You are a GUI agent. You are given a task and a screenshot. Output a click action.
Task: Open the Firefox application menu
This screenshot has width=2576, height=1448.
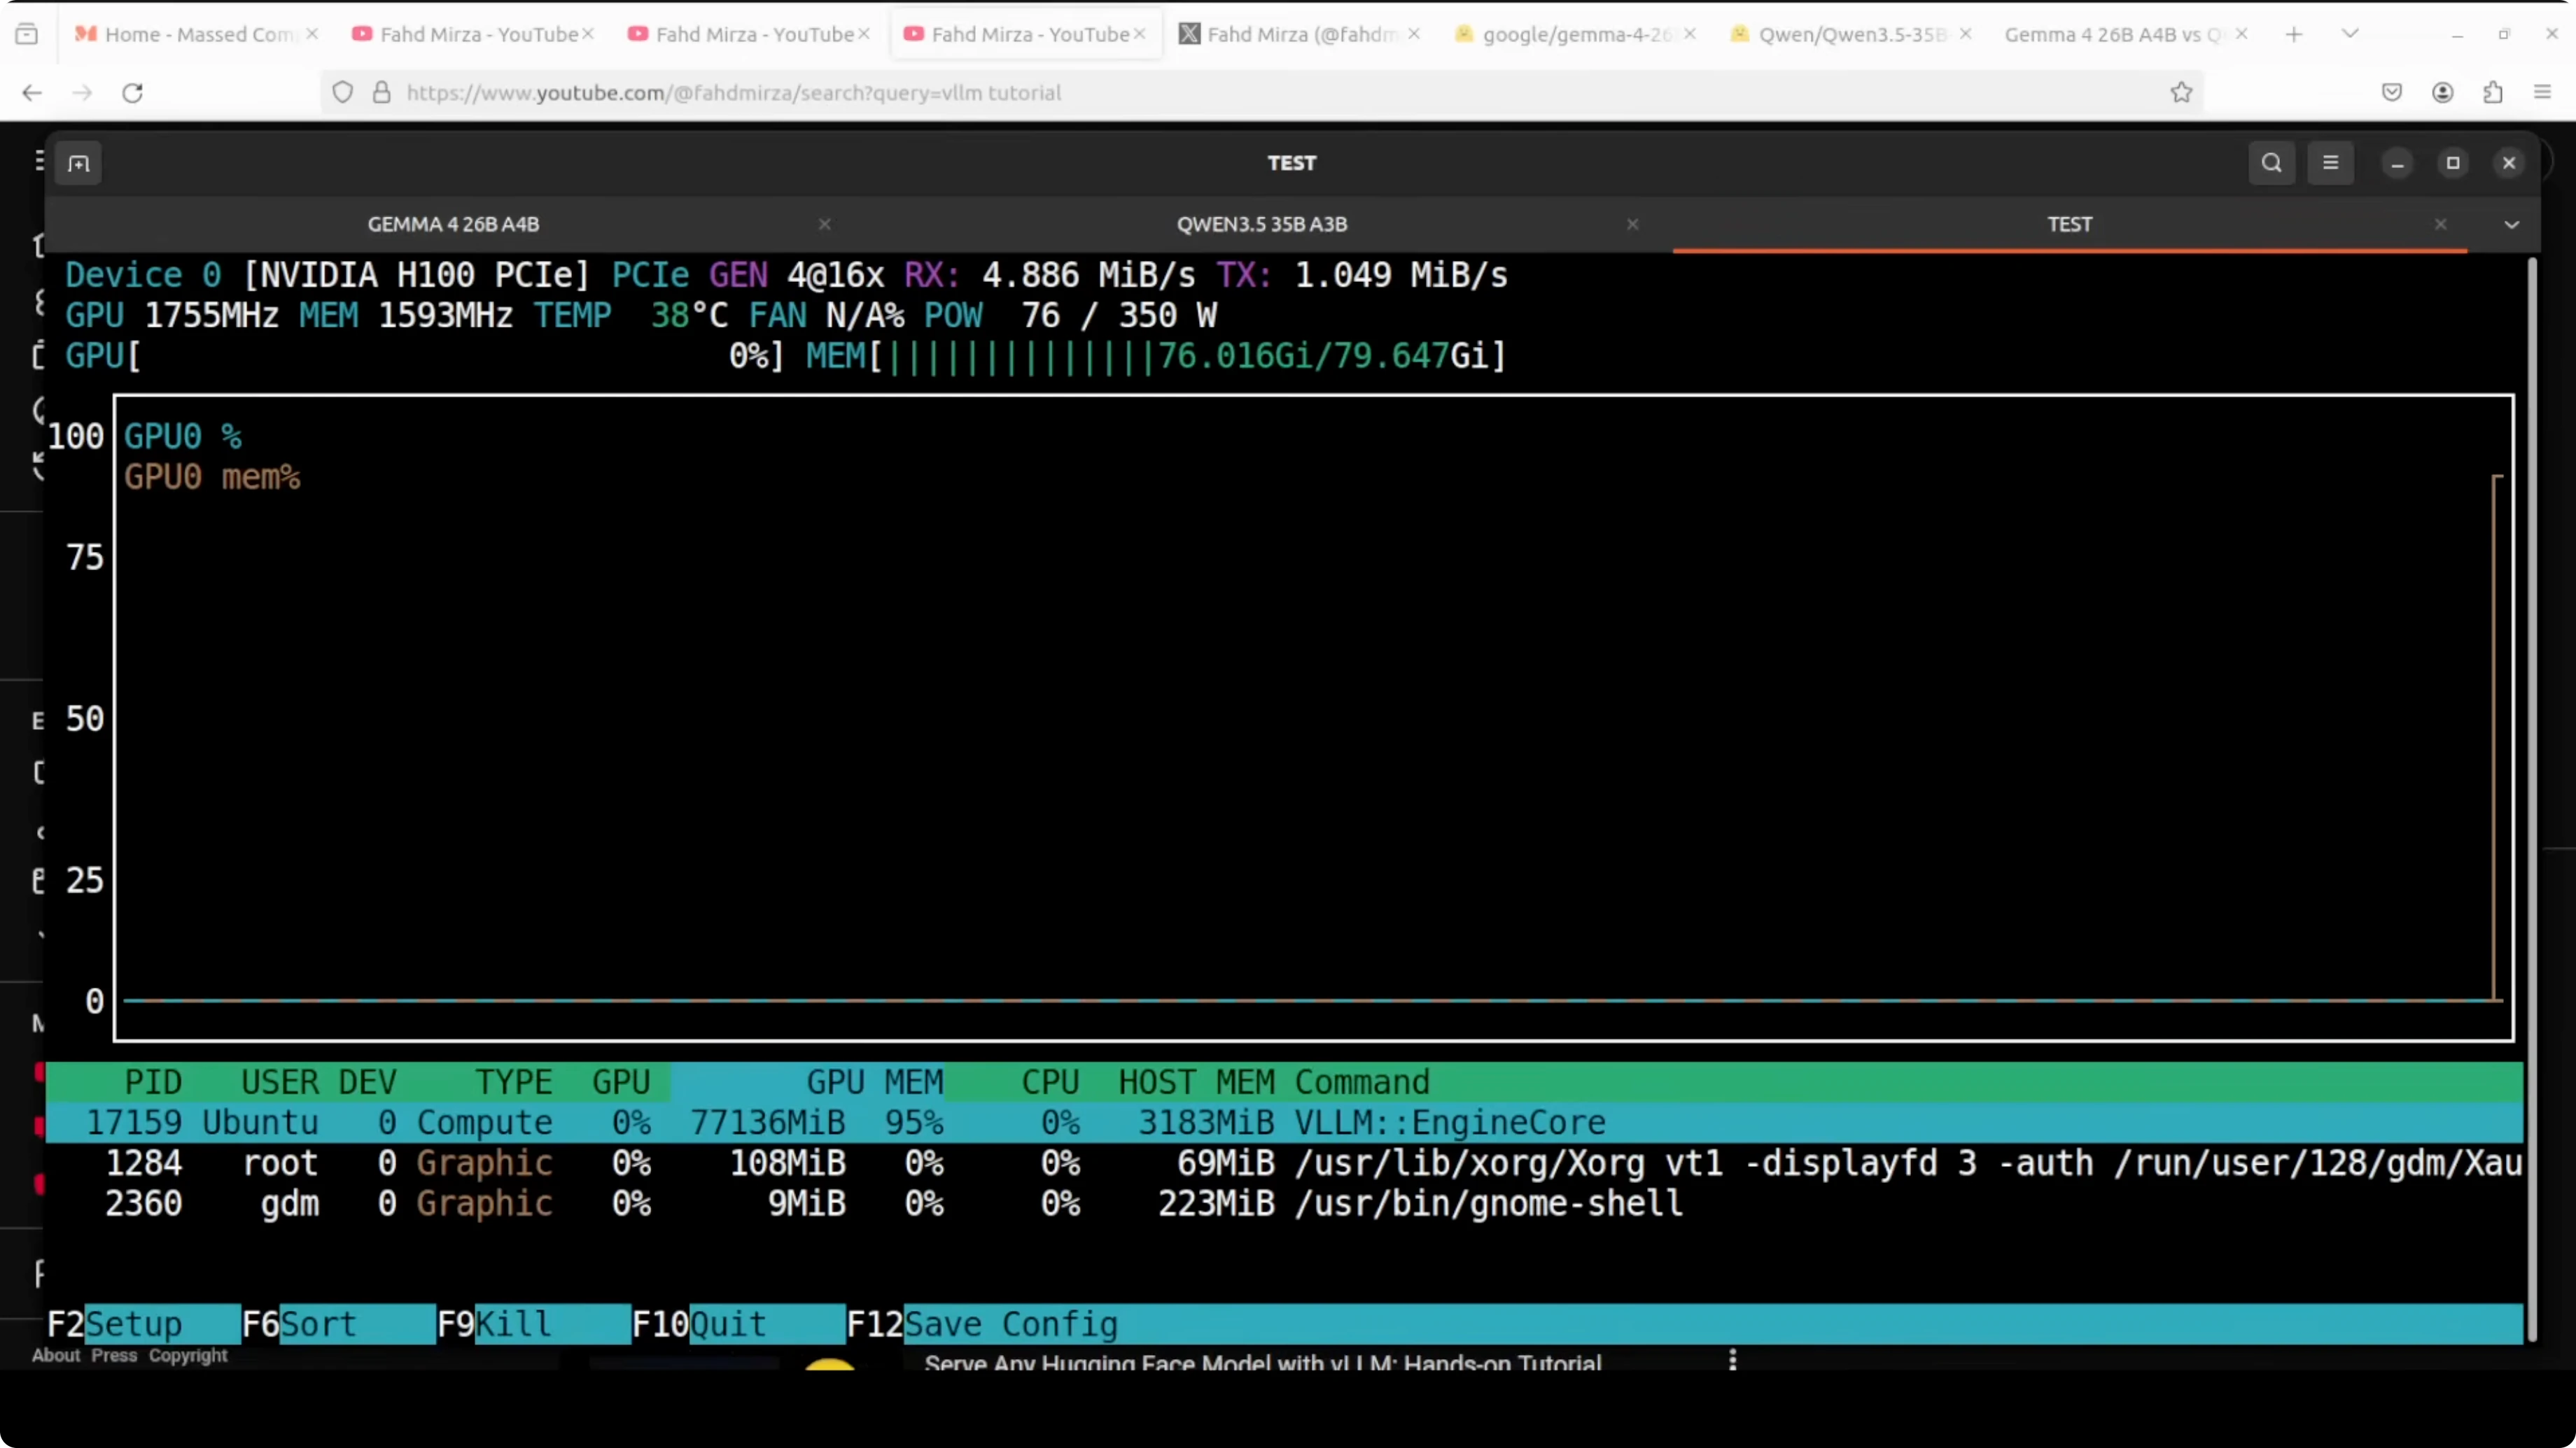pos(2543,93)
